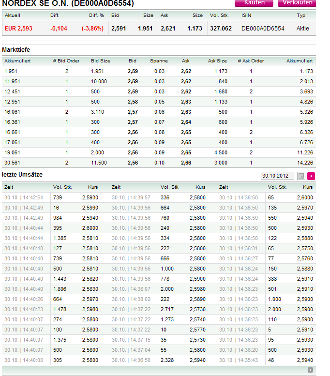Click the Kurs value 2,5990
This screenshot has width=330, height=376.
(90, 208)
